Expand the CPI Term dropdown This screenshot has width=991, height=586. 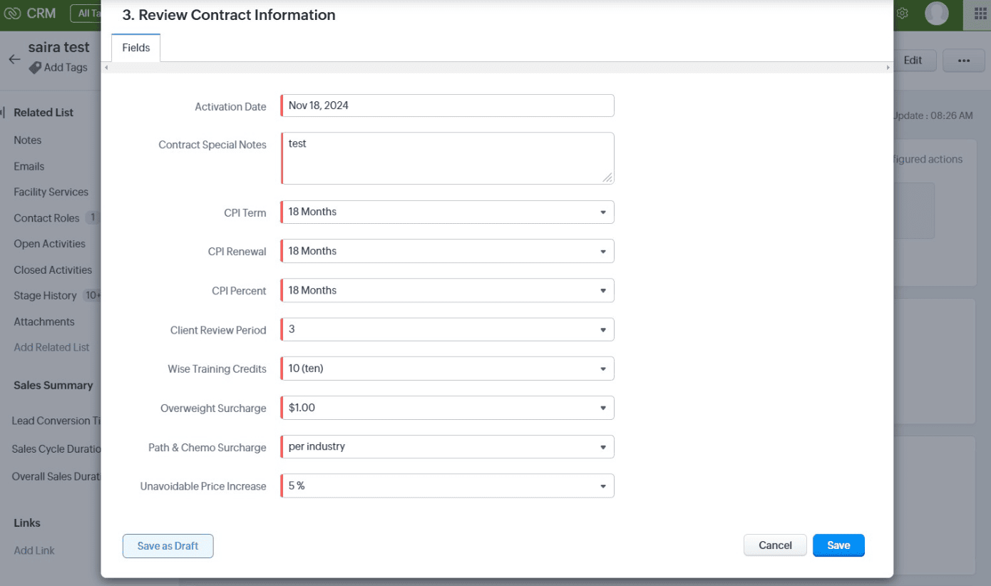click(602, 212)
